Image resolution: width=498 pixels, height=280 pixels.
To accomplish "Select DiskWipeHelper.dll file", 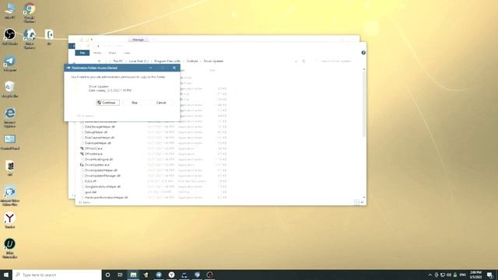I will 98,143.
